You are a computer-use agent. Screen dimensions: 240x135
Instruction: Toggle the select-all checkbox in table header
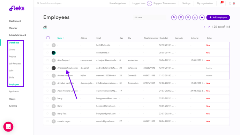coord(48,38)
